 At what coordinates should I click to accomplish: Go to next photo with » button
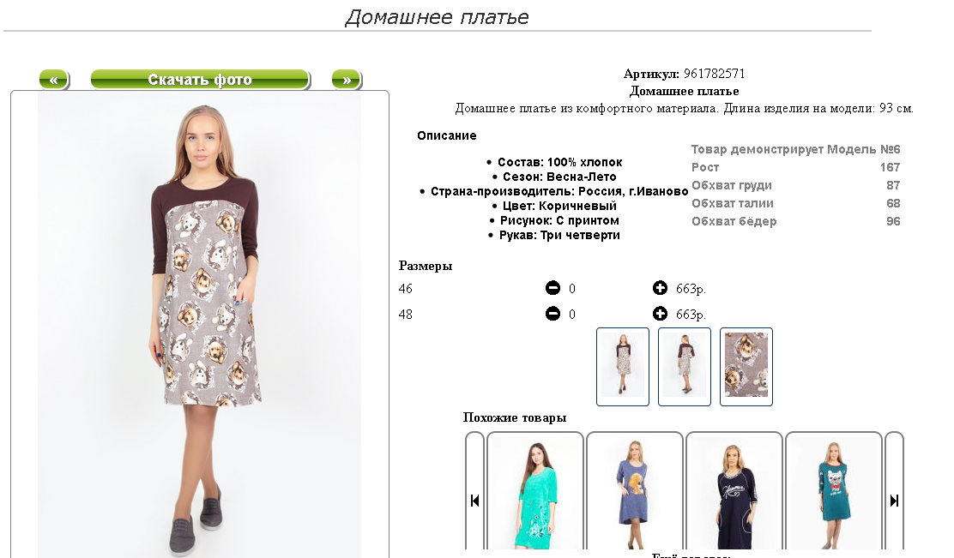coord(347,80)
